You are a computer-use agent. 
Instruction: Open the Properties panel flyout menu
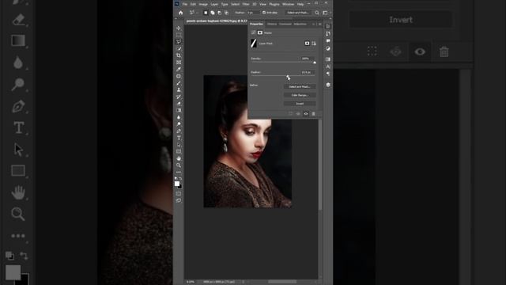pos(319,24)
